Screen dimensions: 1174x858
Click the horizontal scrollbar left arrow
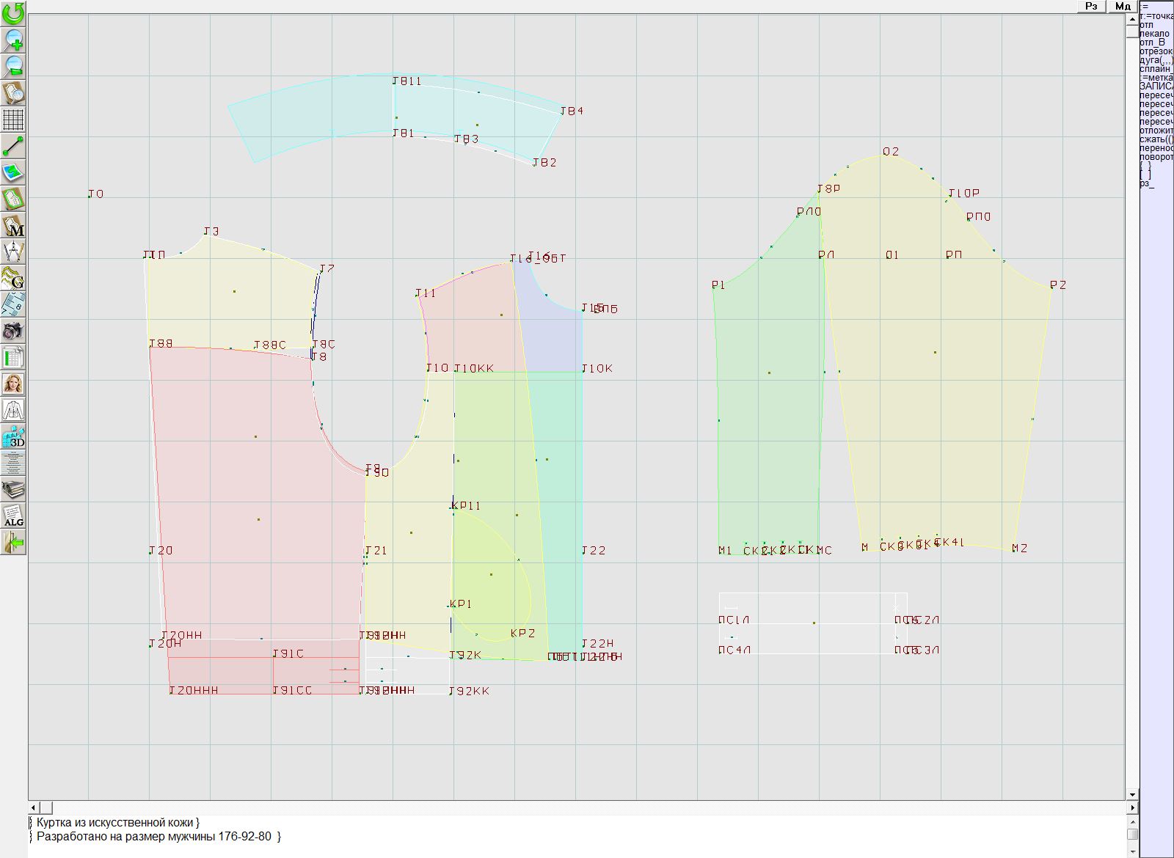coord(34,807)
